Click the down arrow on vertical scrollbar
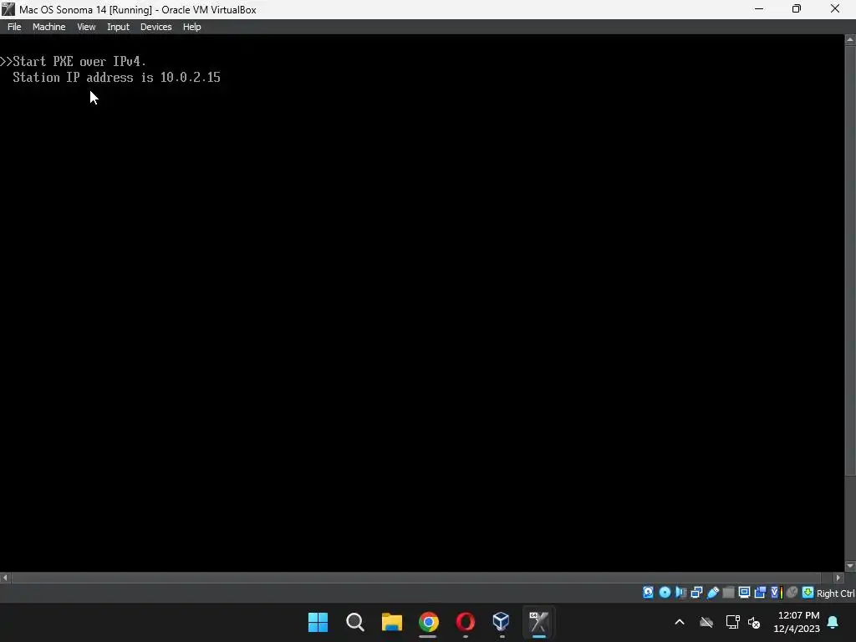The height and width of the screenshot is (642, 856). [850, 566]
